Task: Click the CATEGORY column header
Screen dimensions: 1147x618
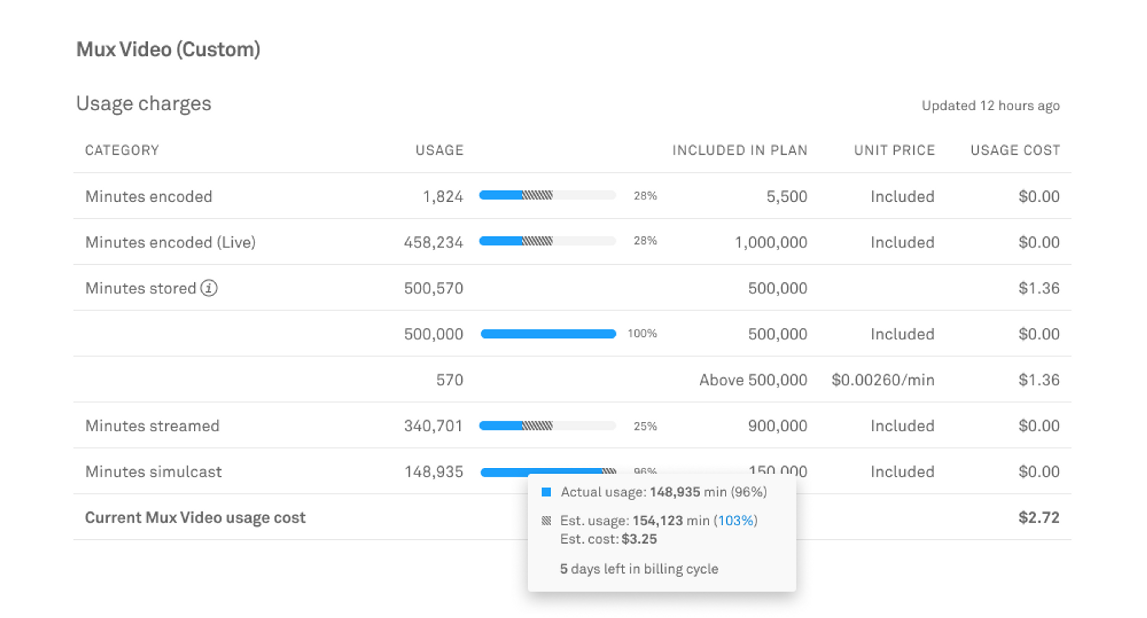Action: (x=122, y=150)
